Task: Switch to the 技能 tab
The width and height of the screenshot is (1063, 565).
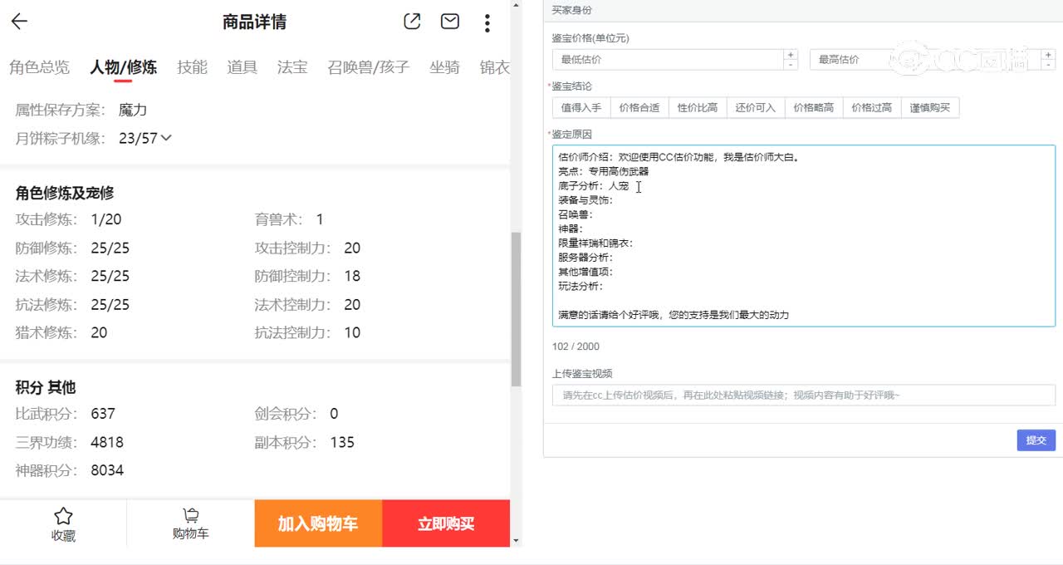Action: coord(193,67)
